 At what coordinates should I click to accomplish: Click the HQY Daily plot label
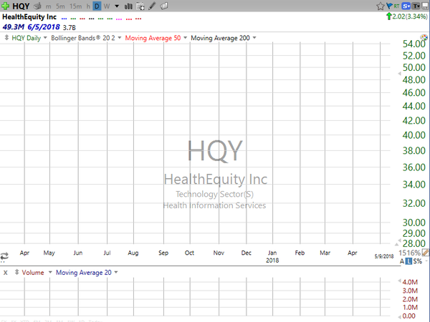pos(26,38)
